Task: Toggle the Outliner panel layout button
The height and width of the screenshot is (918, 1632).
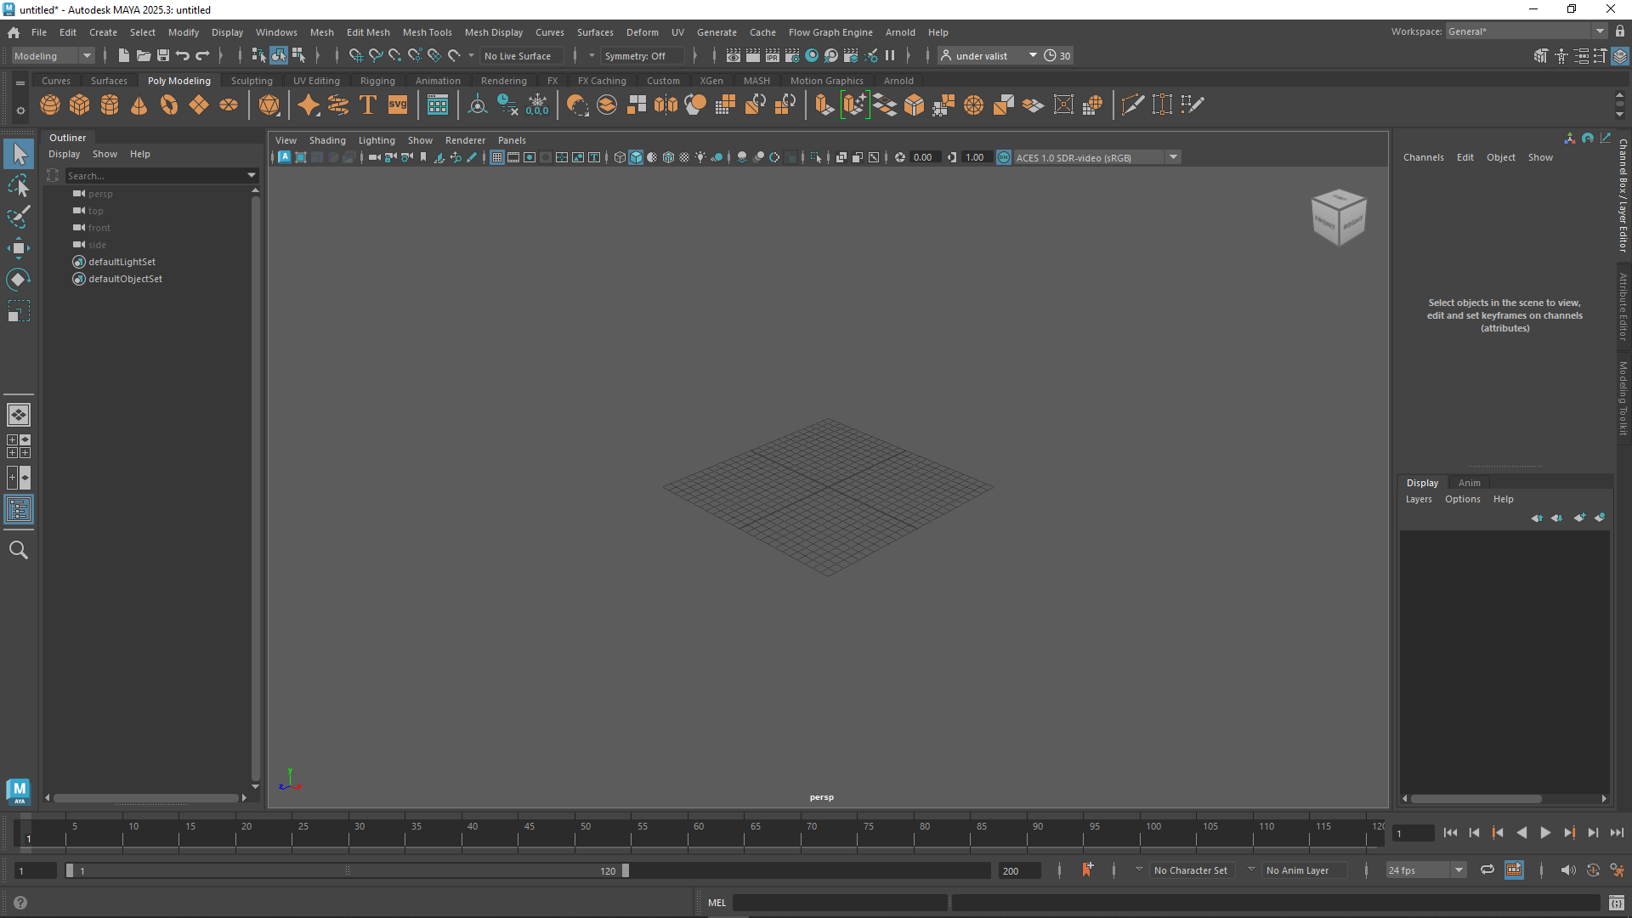Action: click(18, 510)
